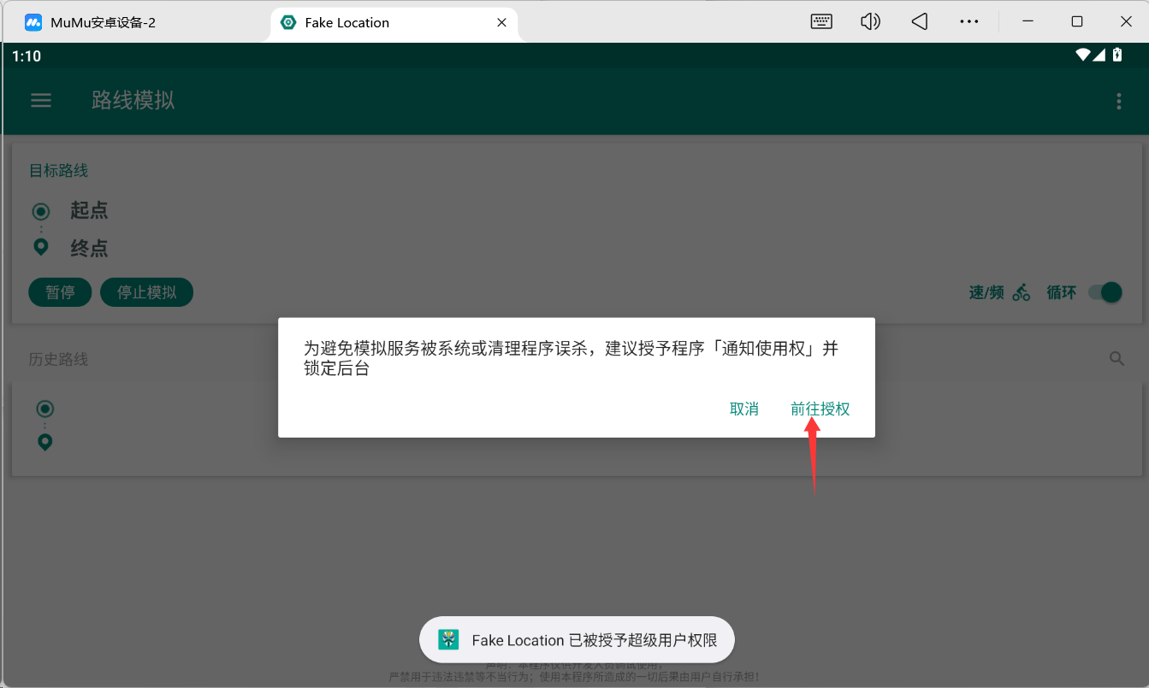
Task: Select the 起点 start point field
Action: tap(89, 210)
